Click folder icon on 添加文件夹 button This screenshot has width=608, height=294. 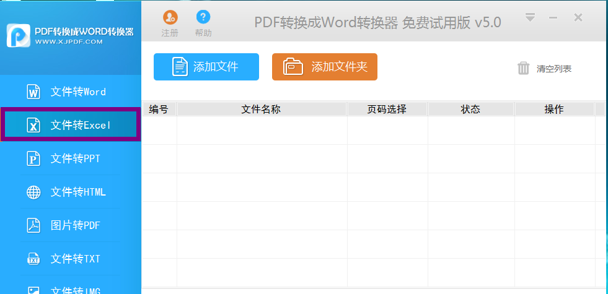[294, 67]
